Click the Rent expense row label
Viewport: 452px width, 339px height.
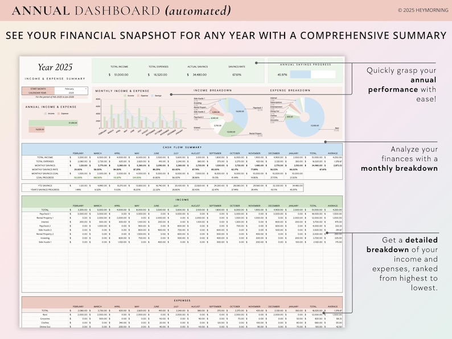(45, 315)
